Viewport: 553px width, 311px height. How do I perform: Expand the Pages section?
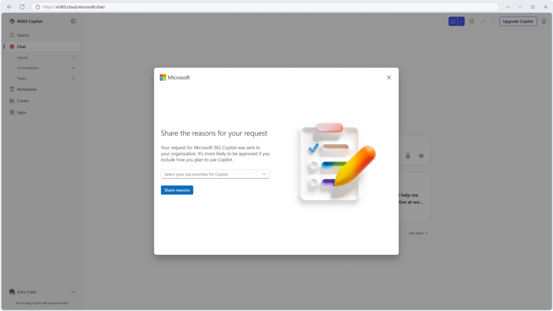pyautogui.click(x=73, y=78)
